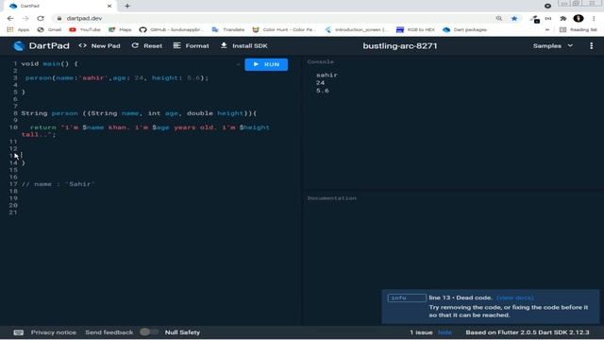Click code line 1 void main
Viewport: 604px width, 340px height.
49,63
